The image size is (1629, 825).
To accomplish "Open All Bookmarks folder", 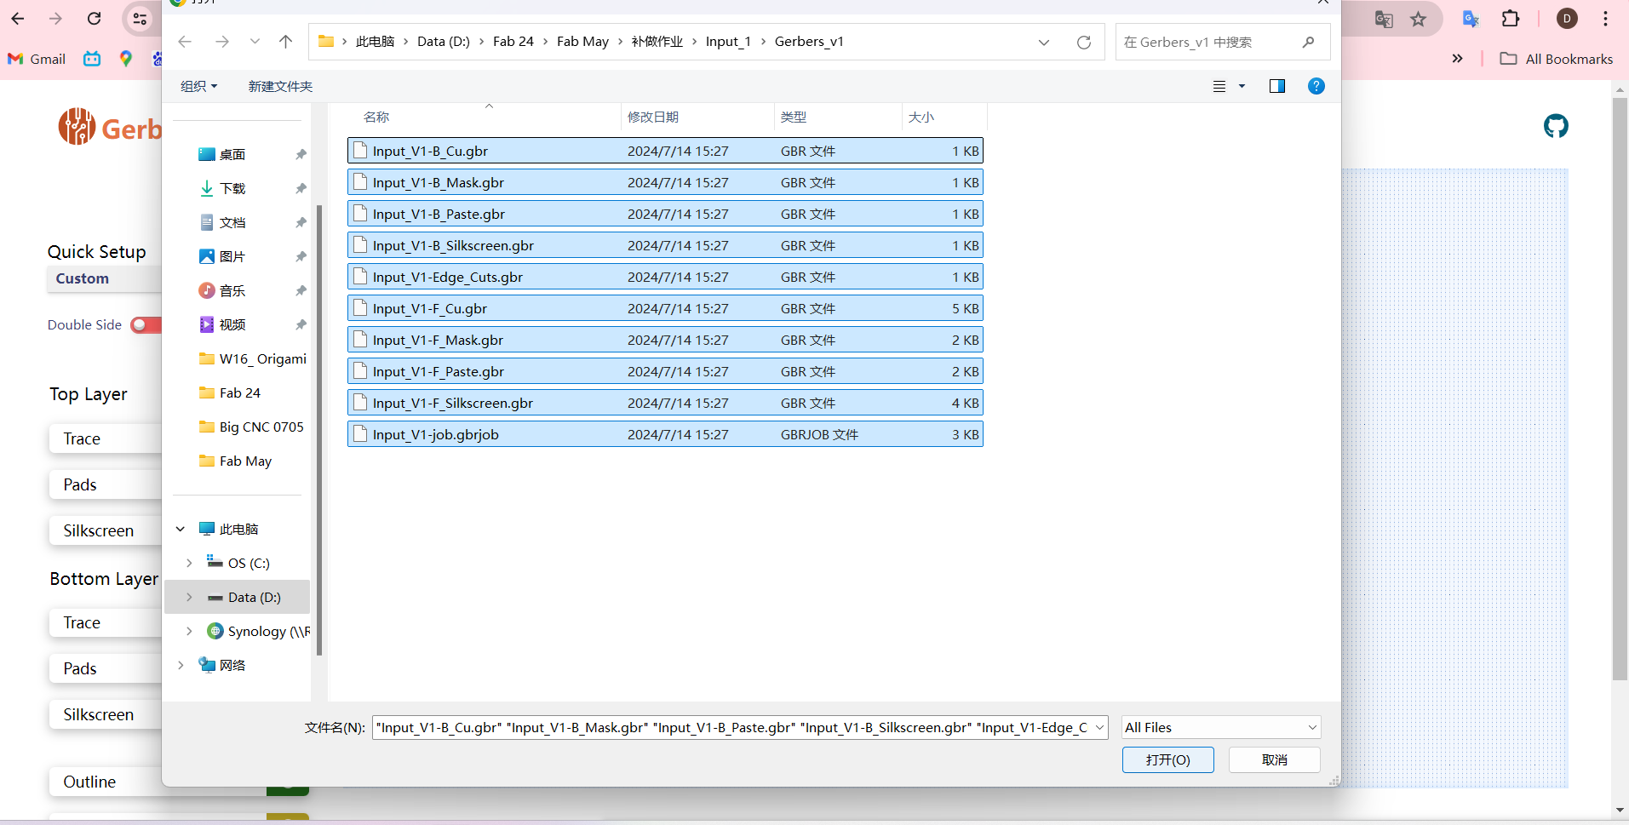I will pyautogui.click(x=1557, y=59).
